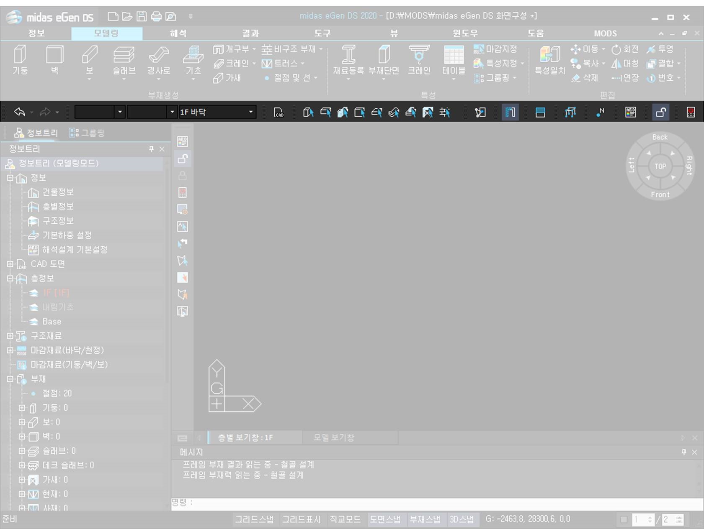704x529 pixels.
Task: Expand the 기둥: 0 tree node
Action: pyautogui.click(x=22, y=408)
